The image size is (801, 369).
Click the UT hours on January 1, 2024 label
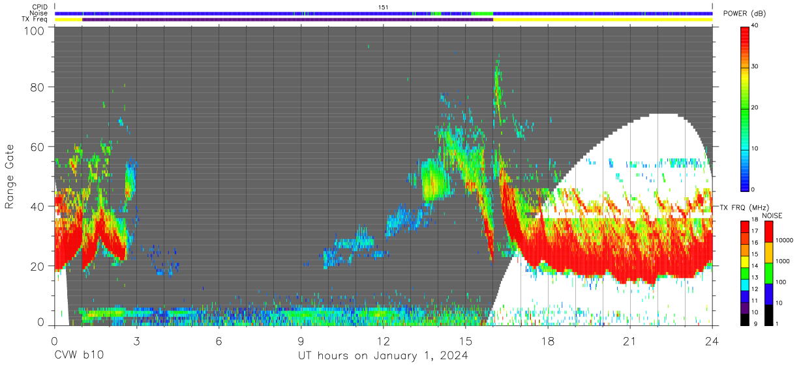[383, 356]
